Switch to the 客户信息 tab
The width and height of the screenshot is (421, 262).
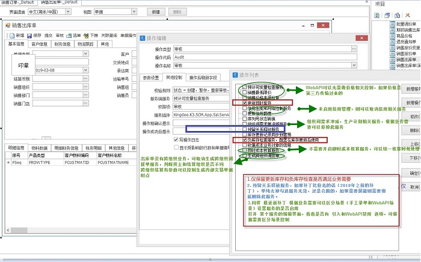(x=39, y=44)
